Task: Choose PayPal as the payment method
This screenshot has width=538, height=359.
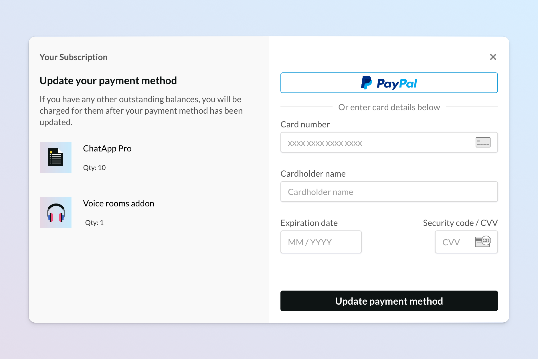Action: [x=389, y=83]
